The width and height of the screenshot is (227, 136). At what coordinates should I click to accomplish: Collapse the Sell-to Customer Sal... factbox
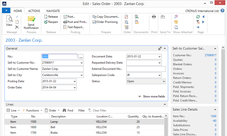tap(215, 49)
